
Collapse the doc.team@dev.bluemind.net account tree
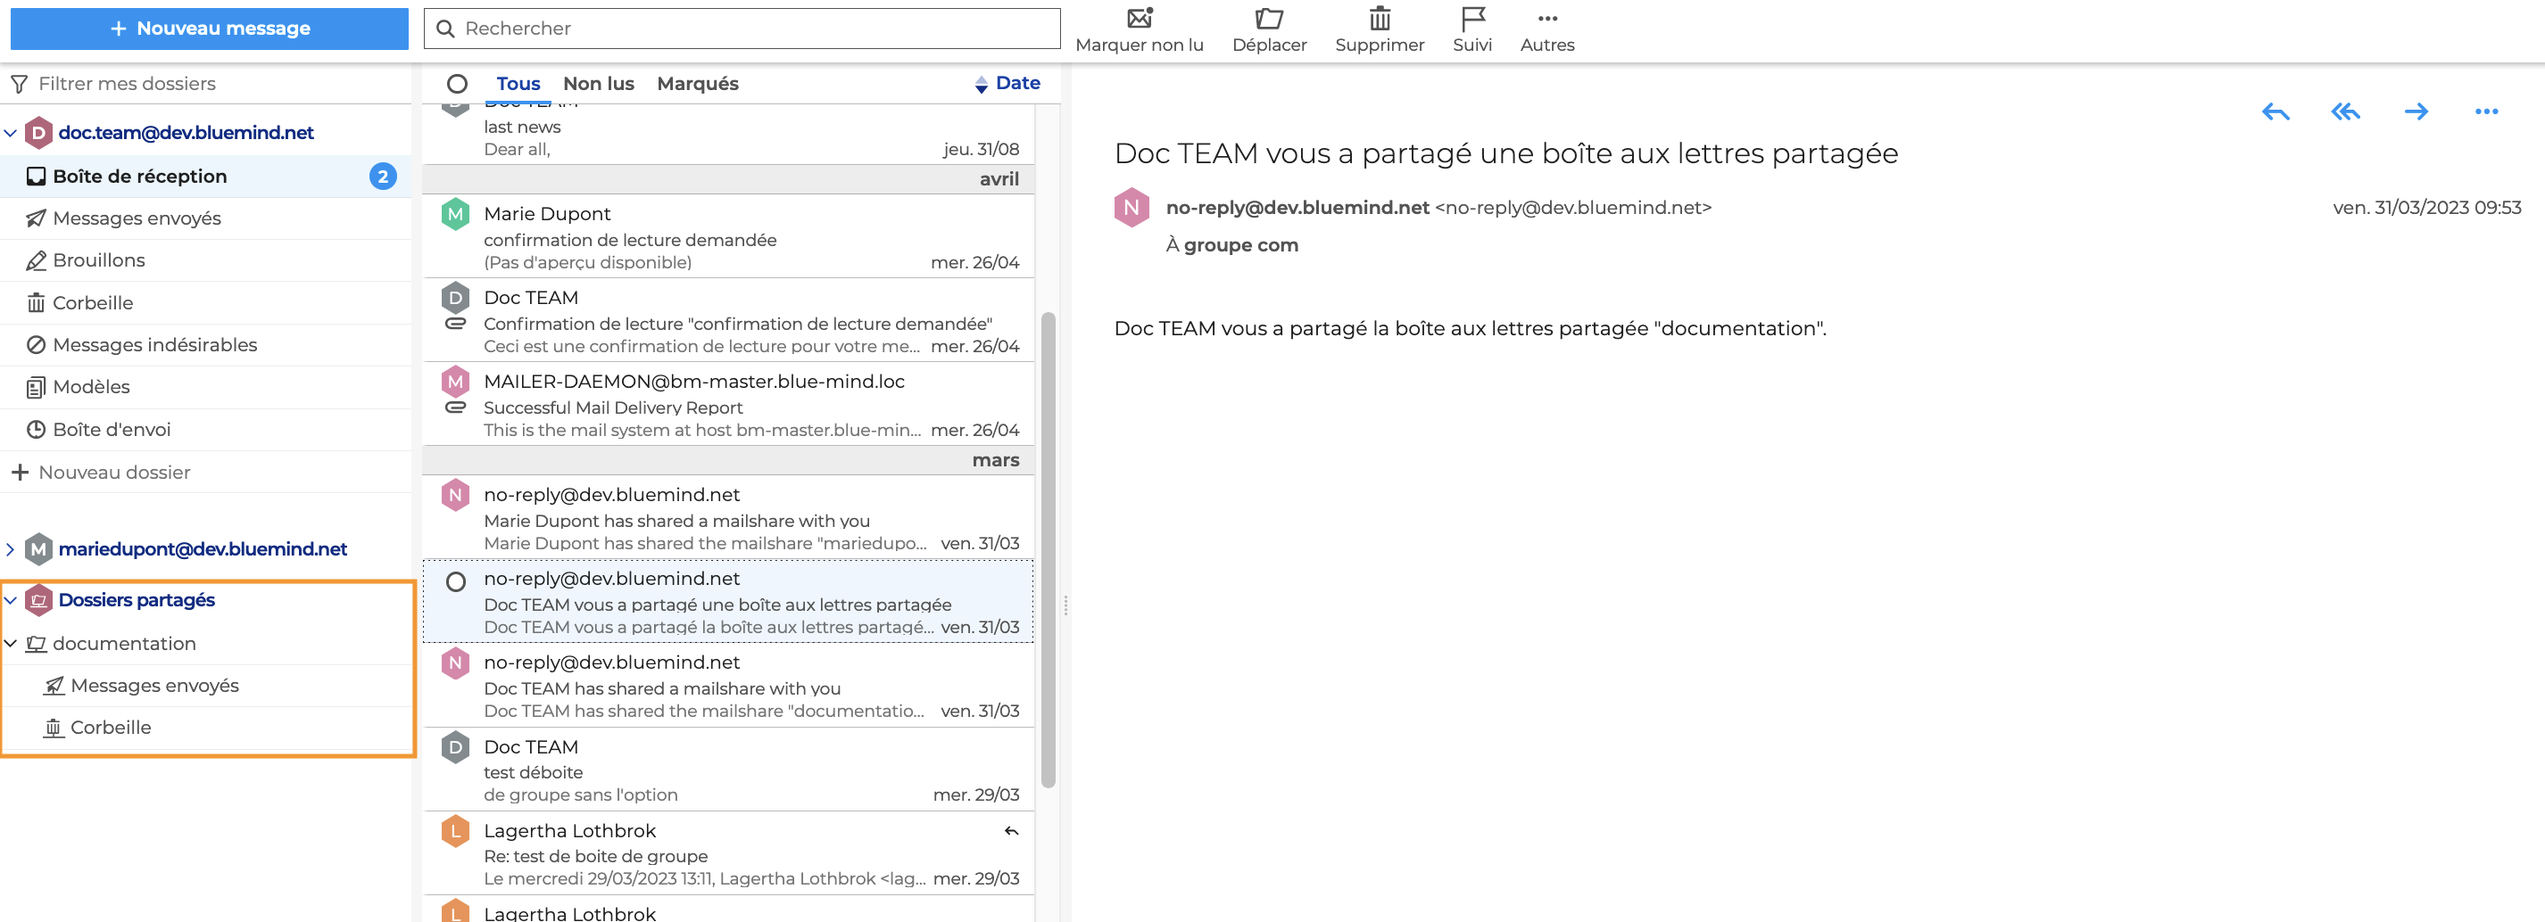[11, 132]
